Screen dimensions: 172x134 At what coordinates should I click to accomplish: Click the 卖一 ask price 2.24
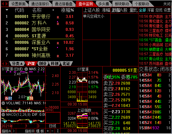[116, 105]
